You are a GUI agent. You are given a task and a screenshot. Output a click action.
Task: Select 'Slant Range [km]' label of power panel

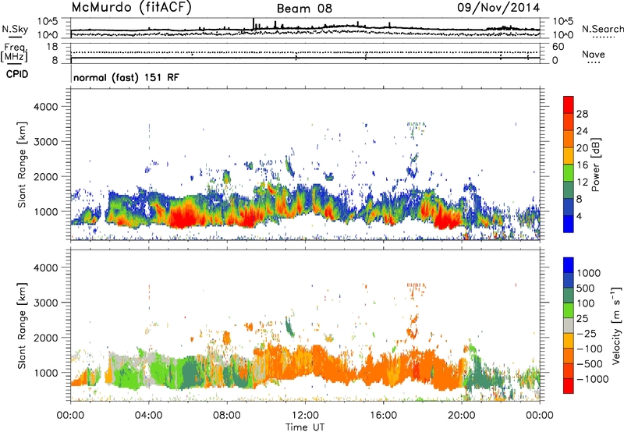(x=22, y=165)
